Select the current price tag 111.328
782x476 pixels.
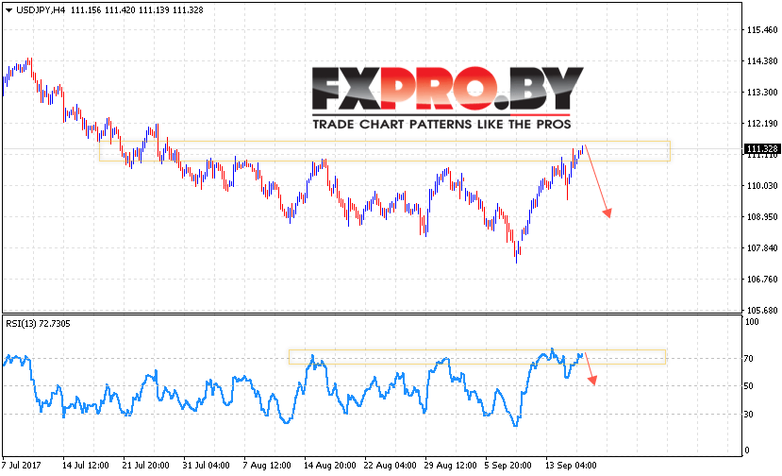click(x=762, y=149)
